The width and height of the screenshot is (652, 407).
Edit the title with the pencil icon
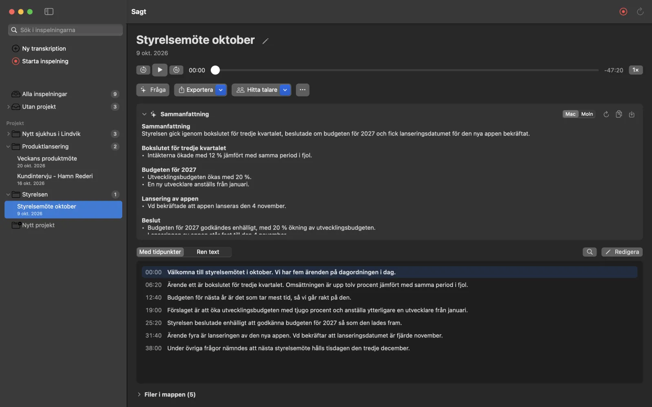pos(265,41)
